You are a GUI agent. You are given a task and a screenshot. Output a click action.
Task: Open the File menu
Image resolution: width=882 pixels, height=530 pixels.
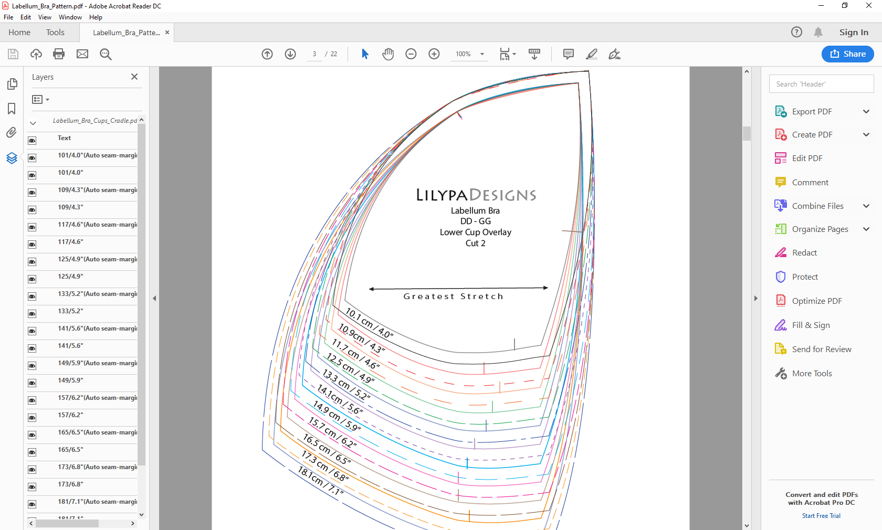(8, 17)
